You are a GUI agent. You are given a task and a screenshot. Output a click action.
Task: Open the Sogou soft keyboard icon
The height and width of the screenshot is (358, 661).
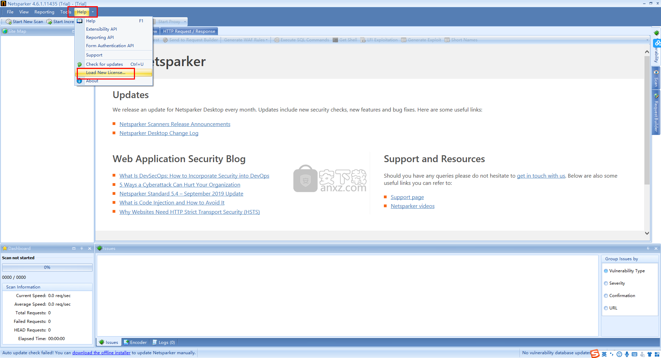tap(634, 354)
